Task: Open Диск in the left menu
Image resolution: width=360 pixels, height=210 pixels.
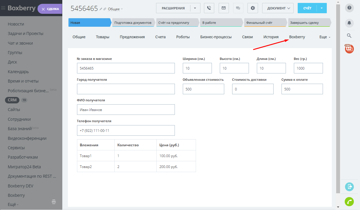Action: 13,62
